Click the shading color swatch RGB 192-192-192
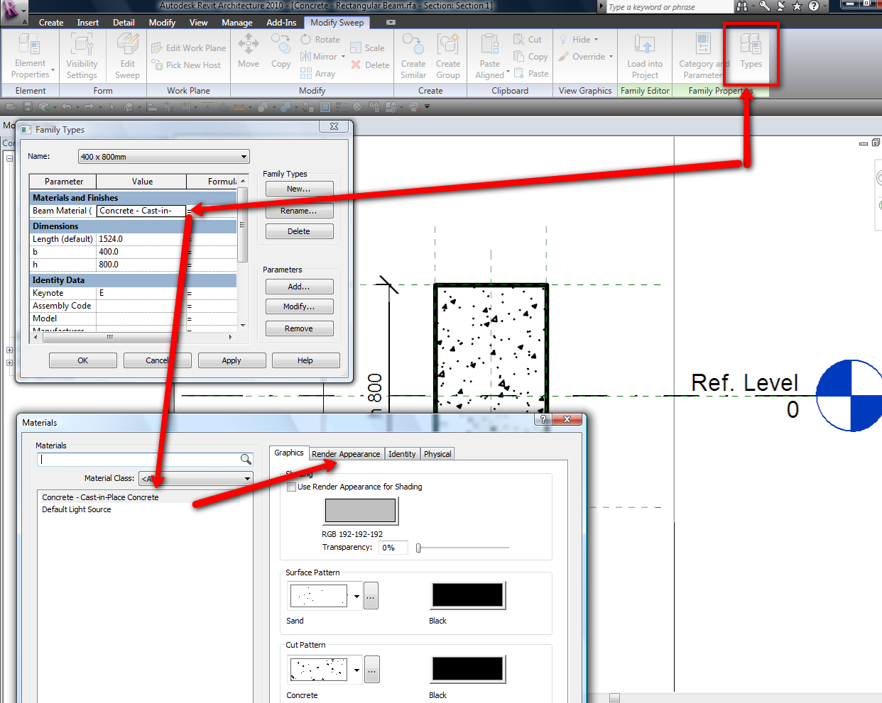The image size is (882, 703). click(360, 511)
